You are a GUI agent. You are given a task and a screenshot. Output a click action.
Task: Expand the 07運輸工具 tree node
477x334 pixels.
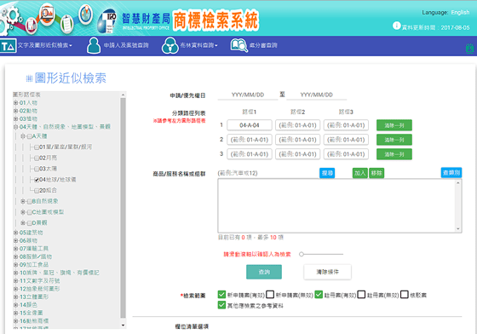coord(15,249)
